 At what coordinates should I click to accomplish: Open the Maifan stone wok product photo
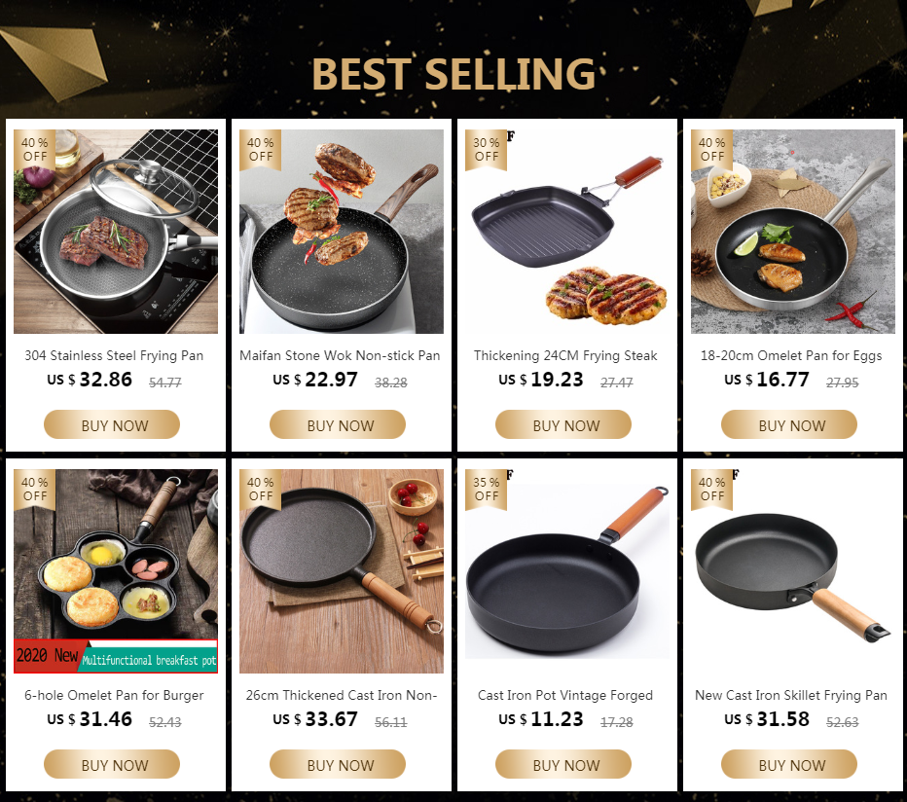[342, 232]
